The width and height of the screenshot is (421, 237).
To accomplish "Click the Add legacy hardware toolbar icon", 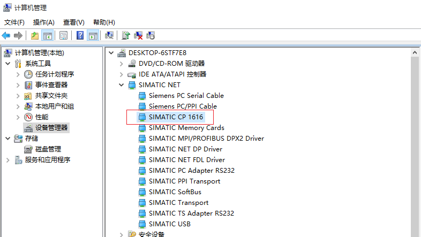I will coord(151,35).
